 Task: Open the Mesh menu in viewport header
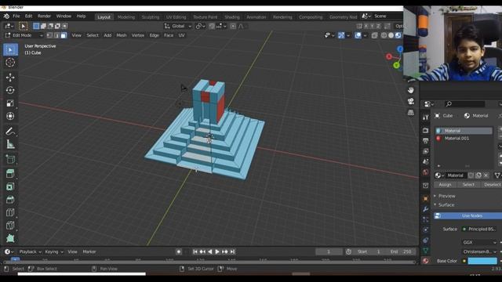point(122,35)
